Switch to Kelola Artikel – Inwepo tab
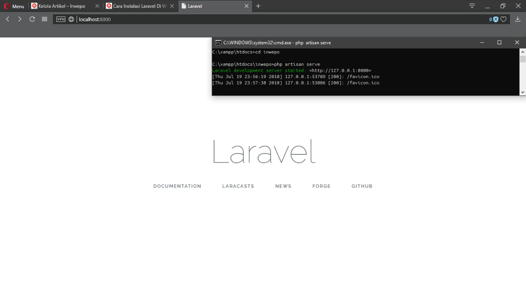The image size is (526, 284). [x=61, y=6]
